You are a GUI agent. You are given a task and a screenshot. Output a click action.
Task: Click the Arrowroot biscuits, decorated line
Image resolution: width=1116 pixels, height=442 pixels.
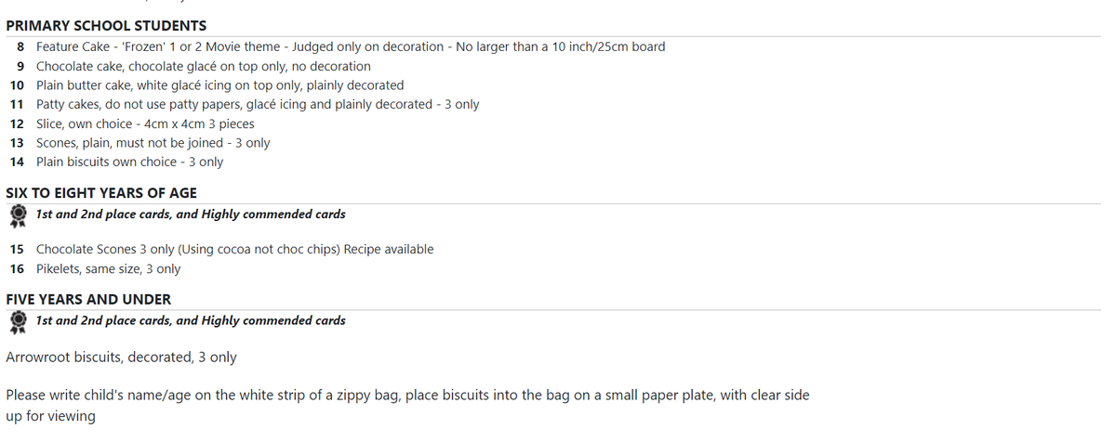(121, 357)
